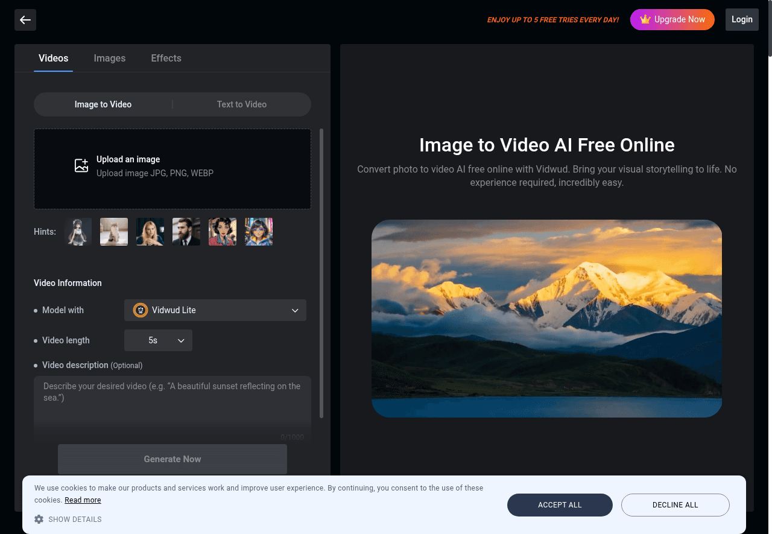Pick the blonde woman hint image
This screenshot has width=772, height=534.
[150, 232]
